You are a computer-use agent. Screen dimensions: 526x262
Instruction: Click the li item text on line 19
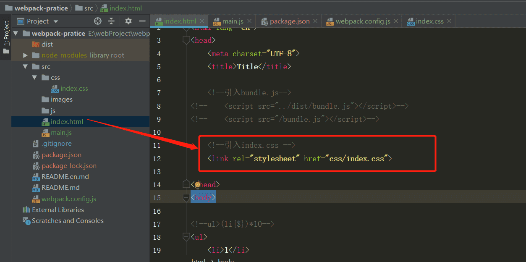[226, 250]
